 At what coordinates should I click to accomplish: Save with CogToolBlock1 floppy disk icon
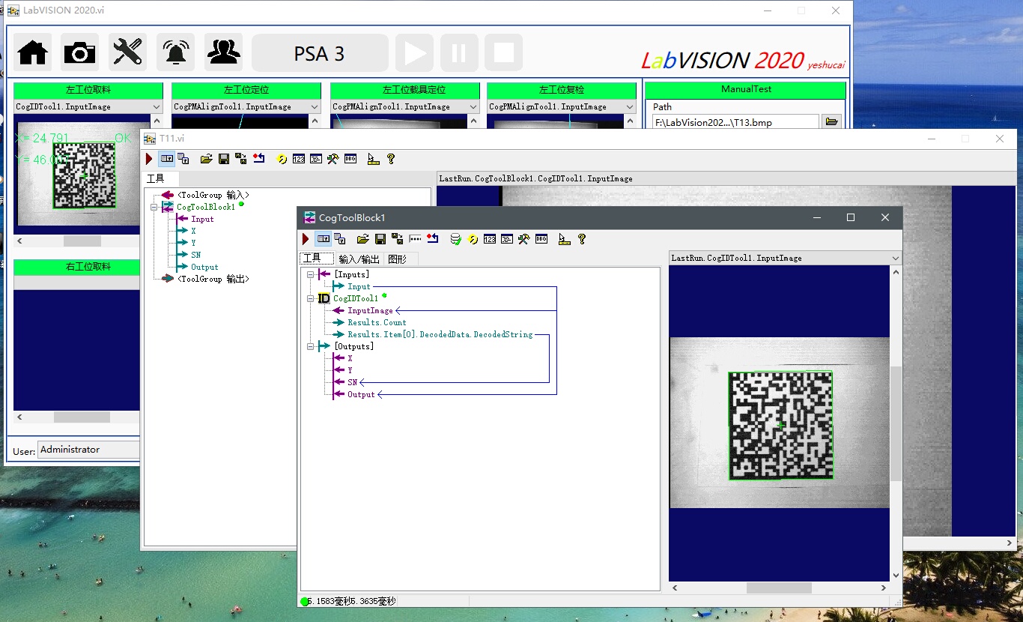(x=380, y=239)
